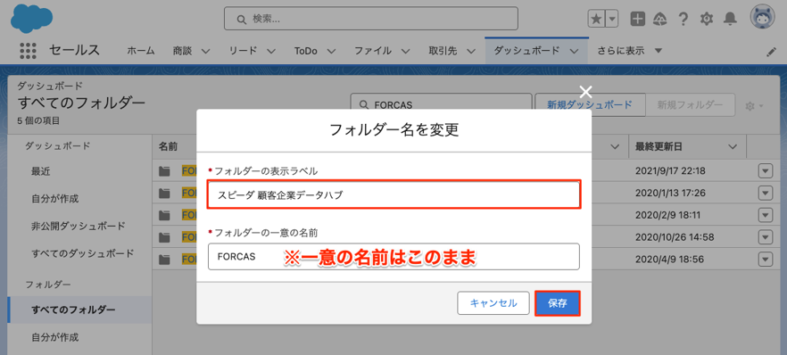Screen dimensions: 787x355
Task: Open row actions for 2020/1/13 17:26
Action: click(x=765, y=193)
